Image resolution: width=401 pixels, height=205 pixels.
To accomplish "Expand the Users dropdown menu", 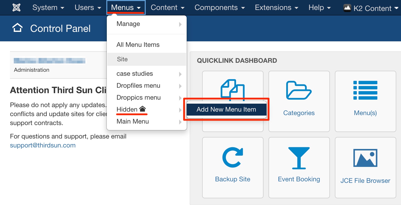I will 88,7.
